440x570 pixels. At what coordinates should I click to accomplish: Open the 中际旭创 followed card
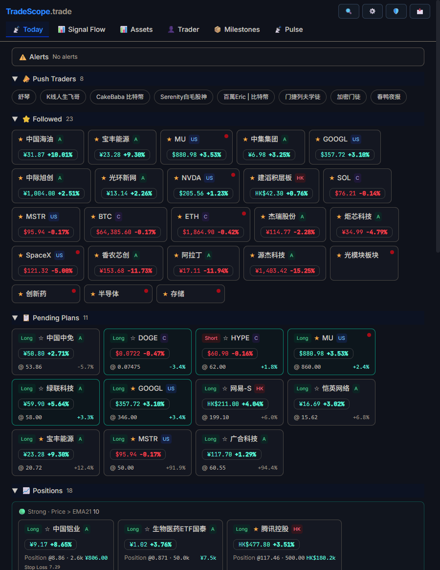coord(51,186)
